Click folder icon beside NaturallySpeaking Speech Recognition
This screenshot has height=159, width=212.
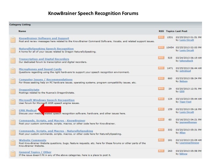pos(13,50)
